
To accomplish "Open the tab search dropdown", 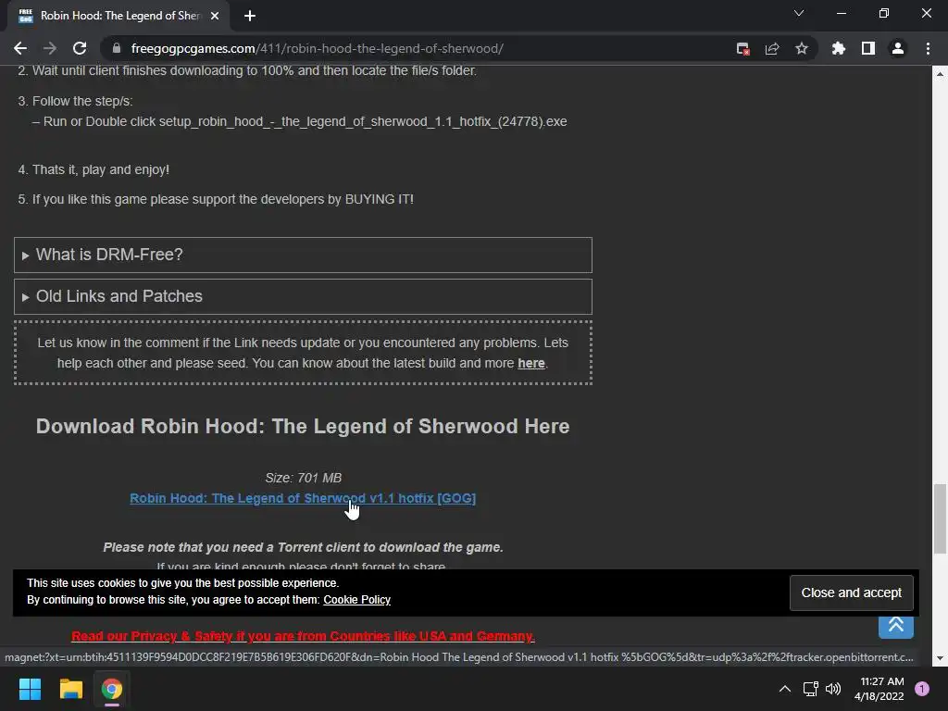I will pos(799,13).
